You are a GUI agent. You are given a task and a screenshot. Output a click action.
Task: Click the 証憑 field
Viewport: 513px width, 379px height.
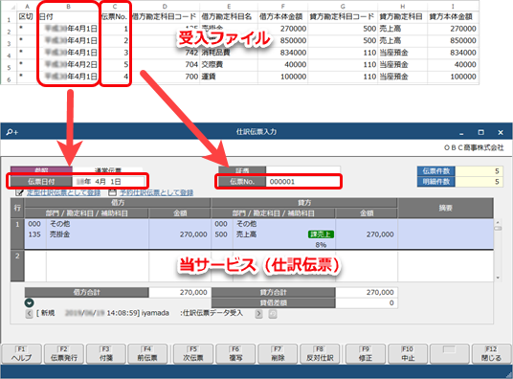(303, 169)
